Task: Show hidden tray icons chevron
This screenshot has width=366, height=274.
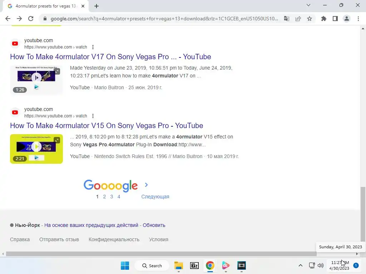Action: tap(300, 265)
